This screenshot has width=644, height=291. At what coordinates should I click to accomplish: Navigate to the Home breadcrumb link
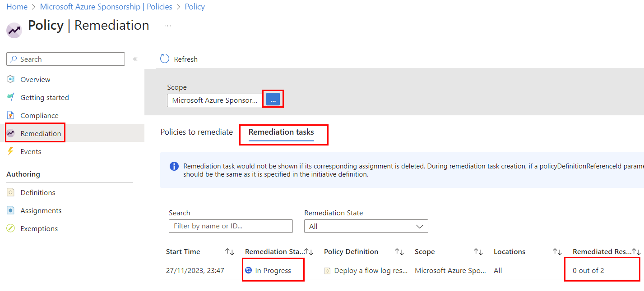[x=17, y=7]
